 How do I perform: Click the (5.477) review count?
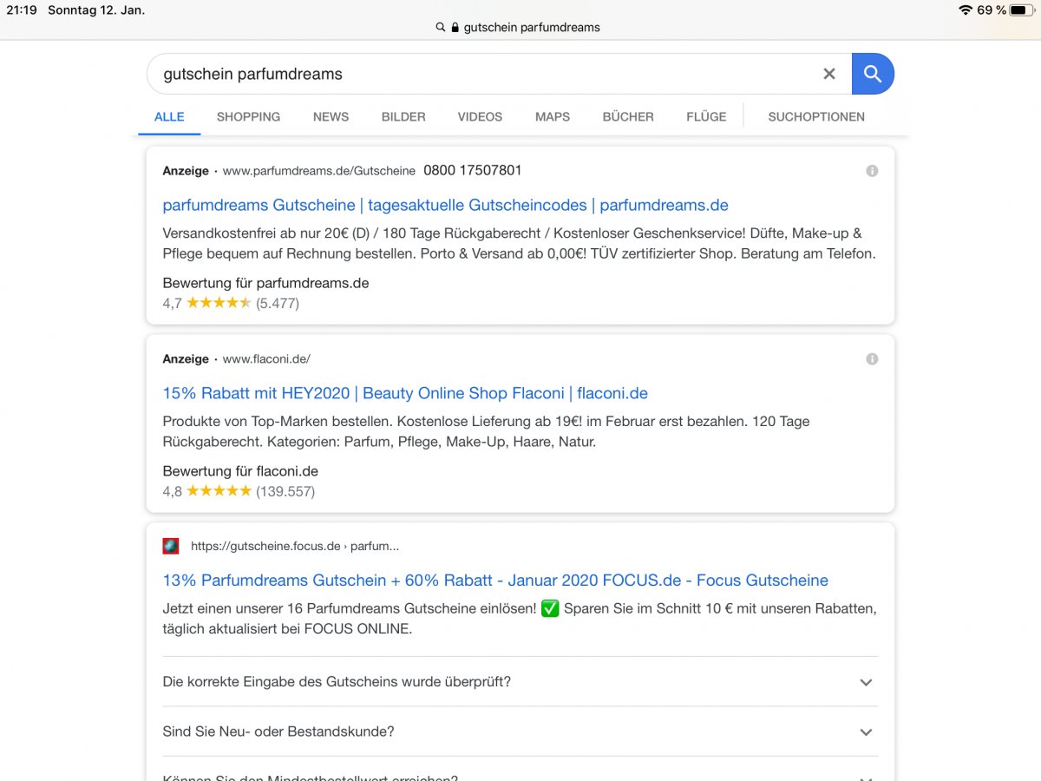(x=278, y=304)
